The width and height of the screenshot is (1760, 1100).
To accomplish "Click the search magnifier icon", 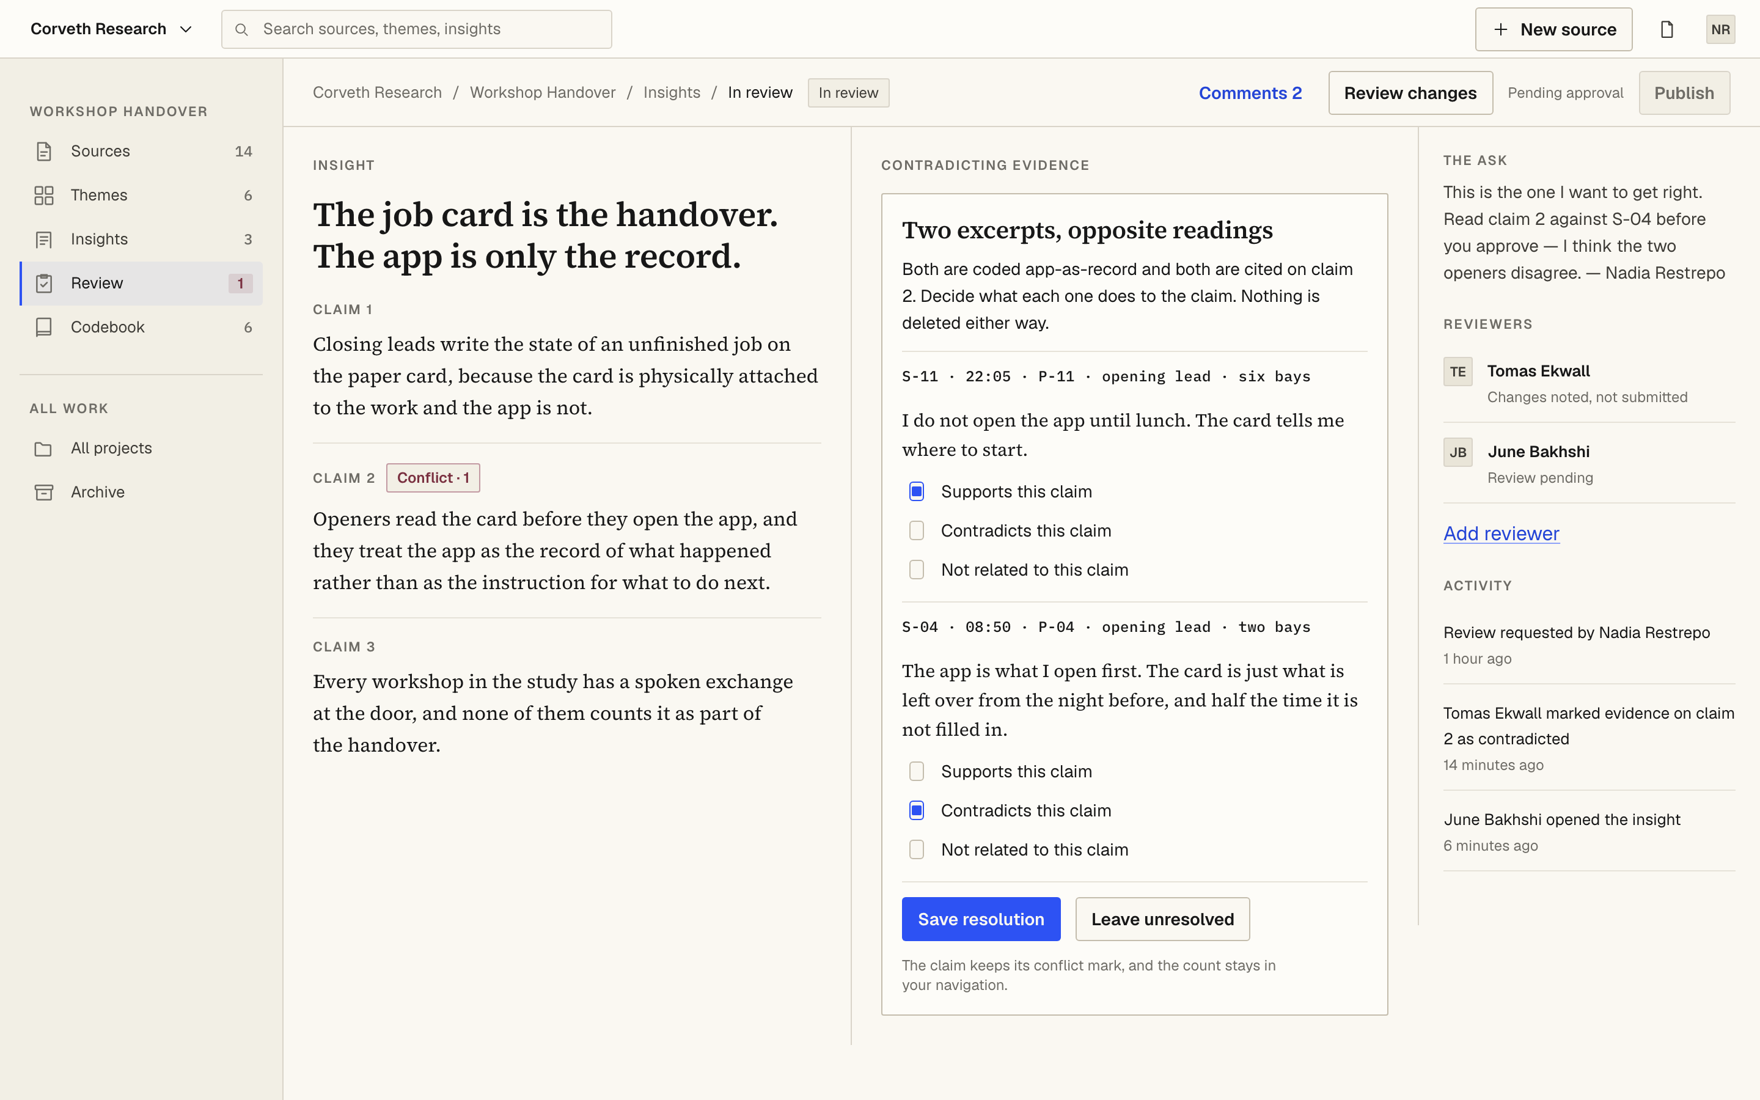I will click(241, 30).
